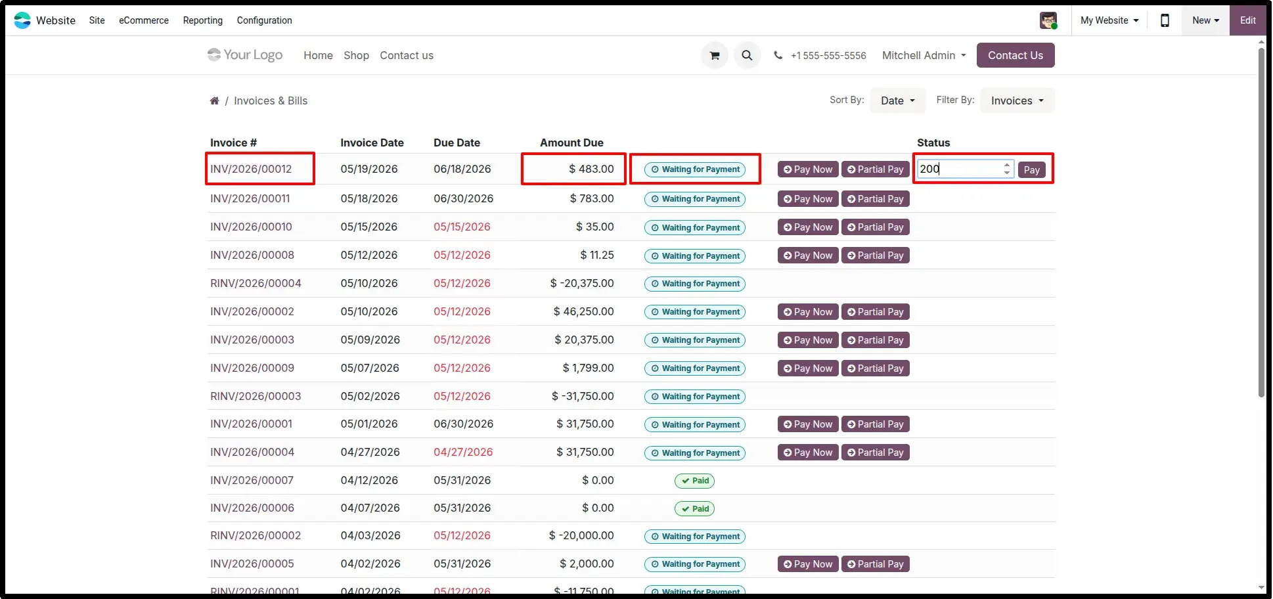Click the partial payment amount field

960,169
